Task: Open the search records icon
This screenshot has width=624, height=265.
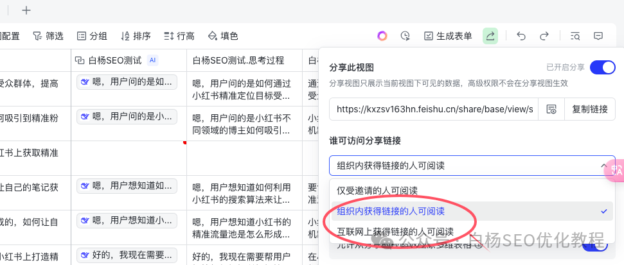Action: click(x=575, y=36)
